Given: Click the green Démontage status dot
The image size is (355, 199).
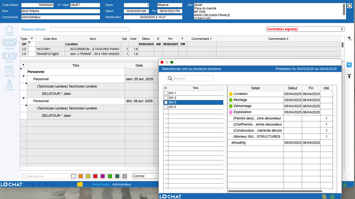Looking at the screenshot, I should coord(231,106).
